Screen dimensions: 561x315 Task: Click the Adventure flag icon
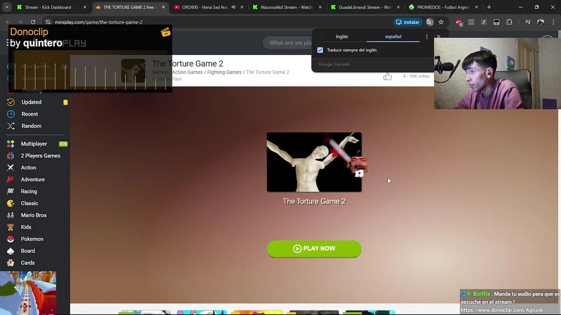pyautogui.click(x=11, y=179)
